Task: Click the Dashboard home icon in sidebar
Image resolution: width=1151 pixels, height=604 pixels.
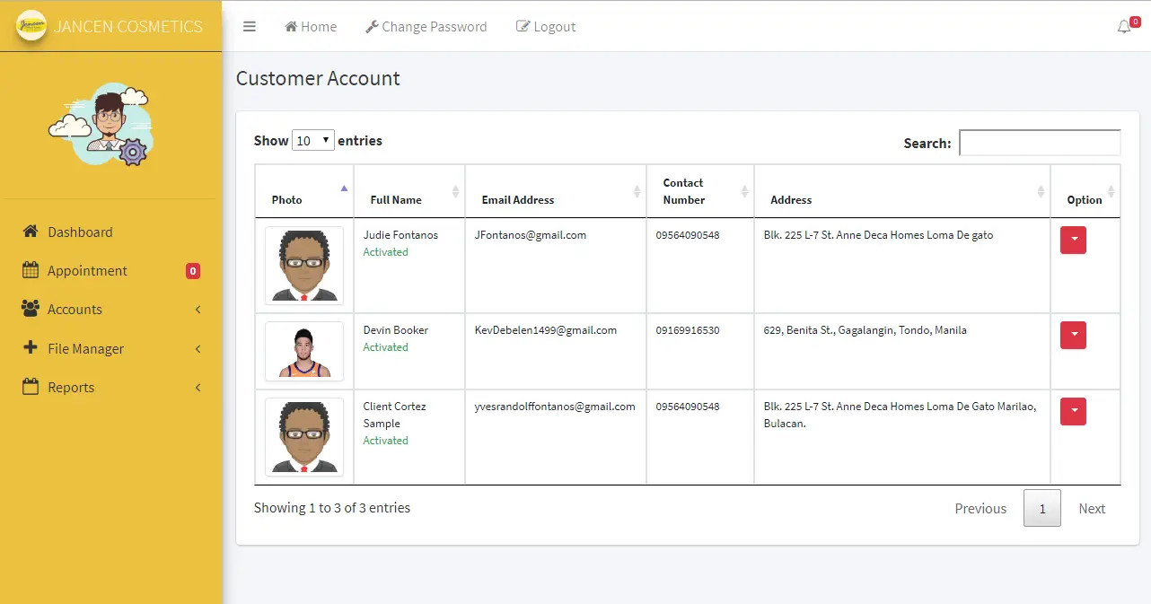Action: tap(31, 232)
